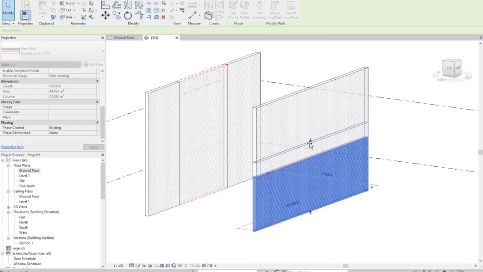The height and width of the screenshot is (272, 483).
Task: Toggle Sun Path in view control bar
Action: (x=143, y=266)
